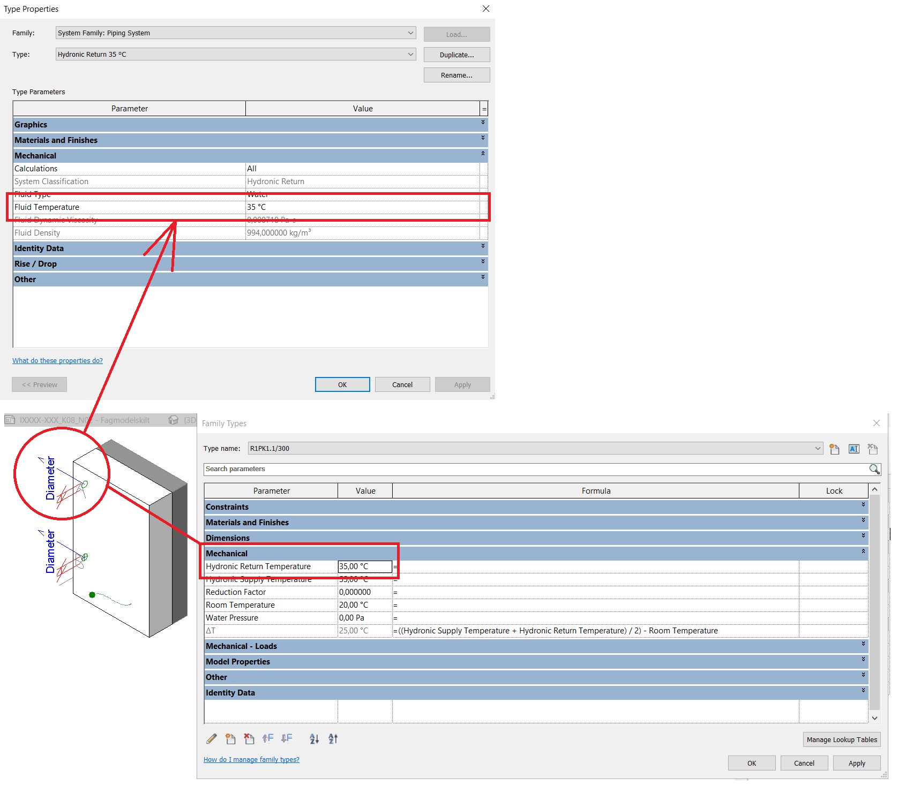The height and width of the screenshot is (786, 898).
Task: Sort parameters ascending with A-Z icon
Action: 315,738
